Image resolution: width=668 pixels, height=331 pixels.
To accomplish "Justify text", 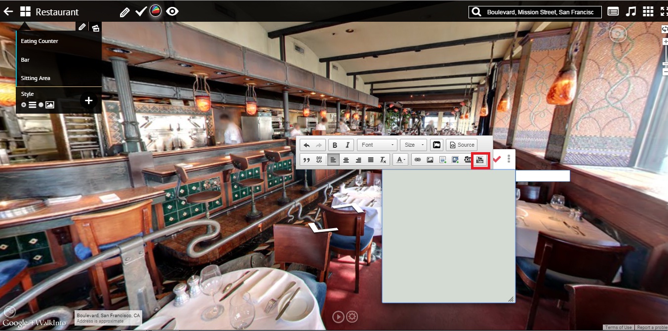I will click(370, 160).
